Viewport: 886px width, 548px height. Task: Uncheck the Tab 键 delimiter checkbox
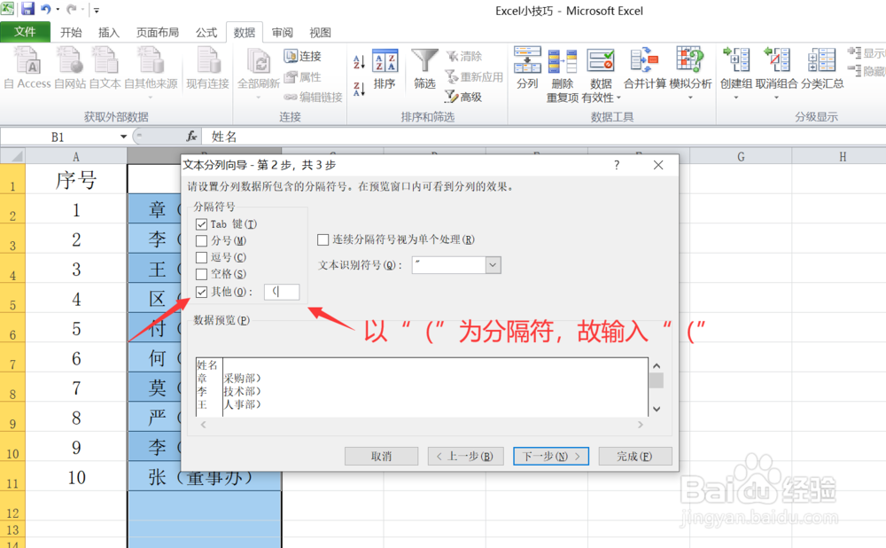200,223
